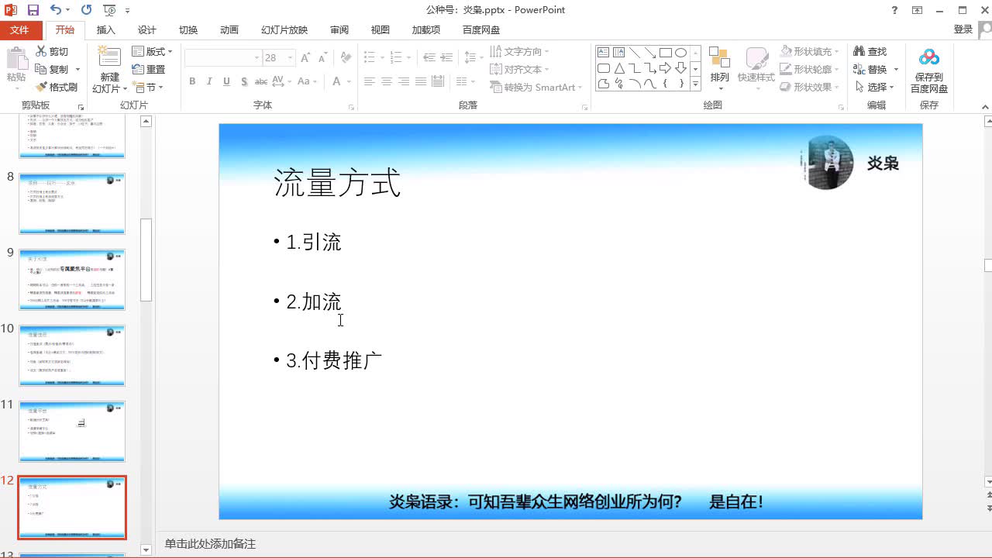Open the Section (节) dropdown
The height and width of the screenshot is (558, 992).
point(148,88)
